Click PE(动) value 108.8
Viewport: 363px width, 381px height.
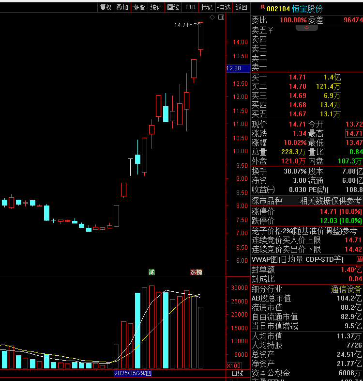(x=354, y=190)
